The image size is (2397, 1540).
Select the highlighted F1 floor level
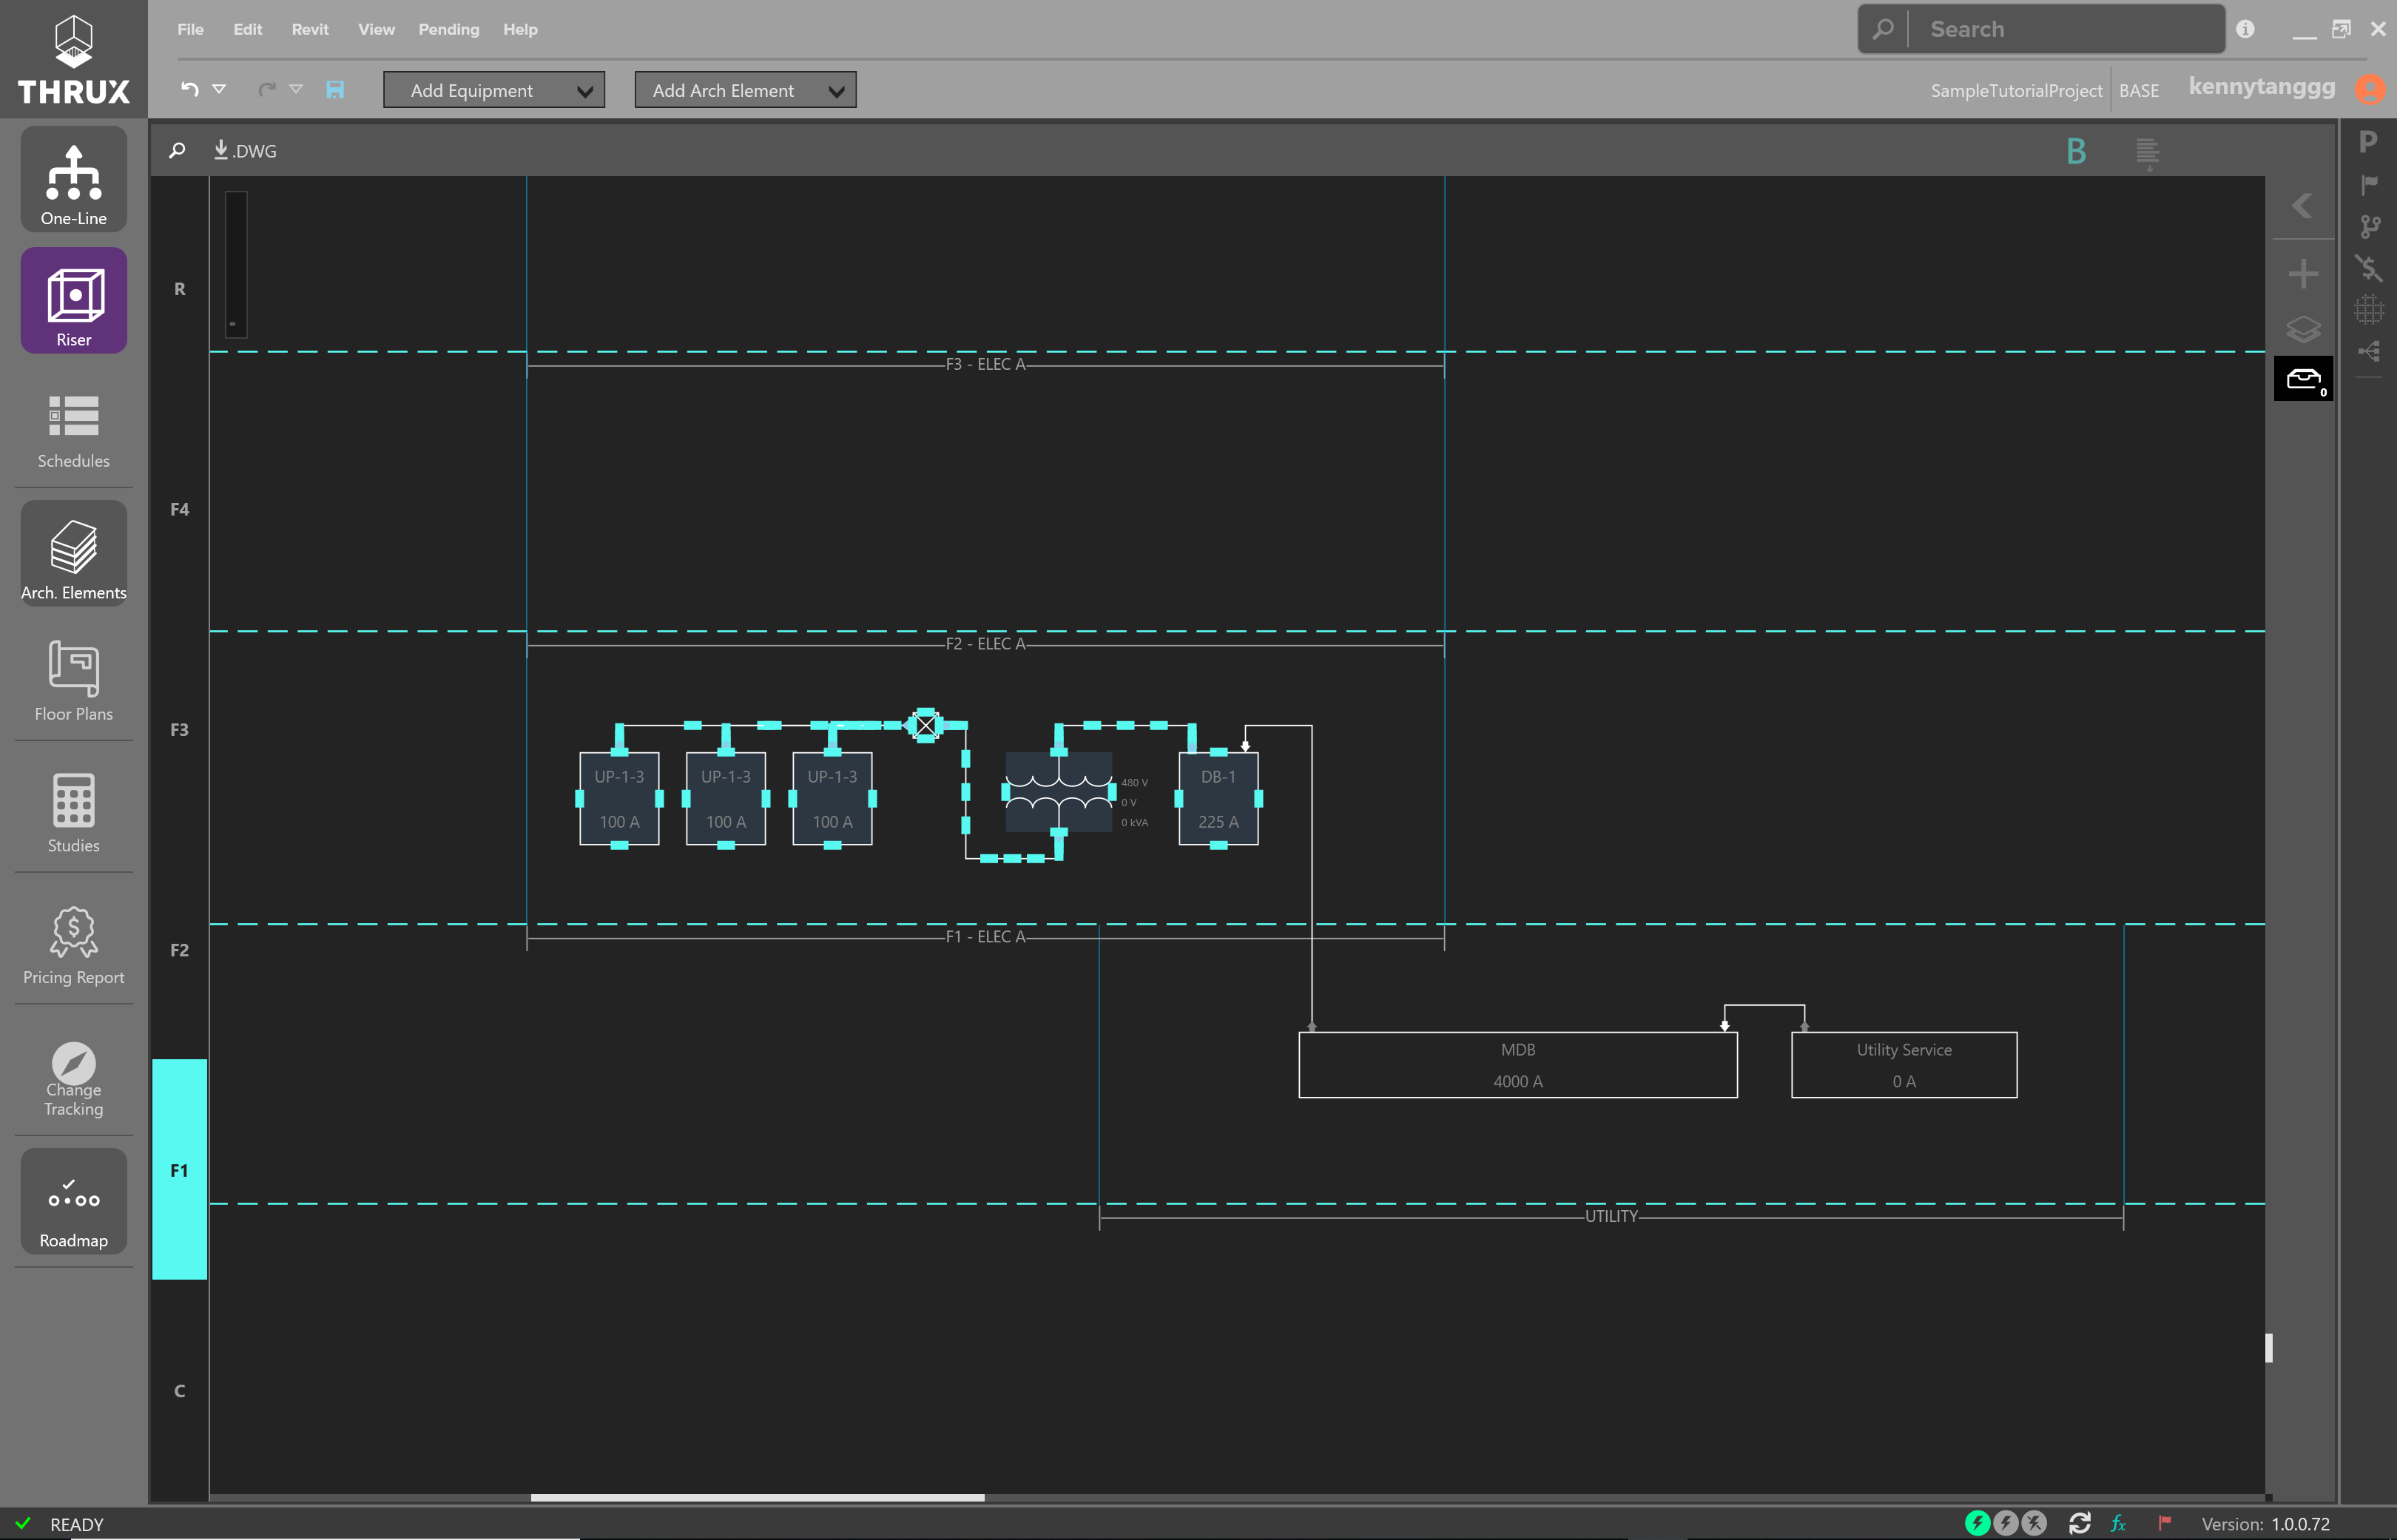point(179,1170)
